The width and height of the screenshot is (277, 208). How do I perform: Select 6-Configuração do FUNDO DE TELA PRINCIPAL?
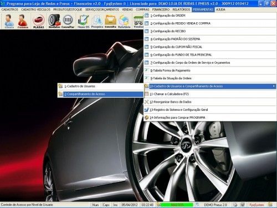(x=210, y=55)
